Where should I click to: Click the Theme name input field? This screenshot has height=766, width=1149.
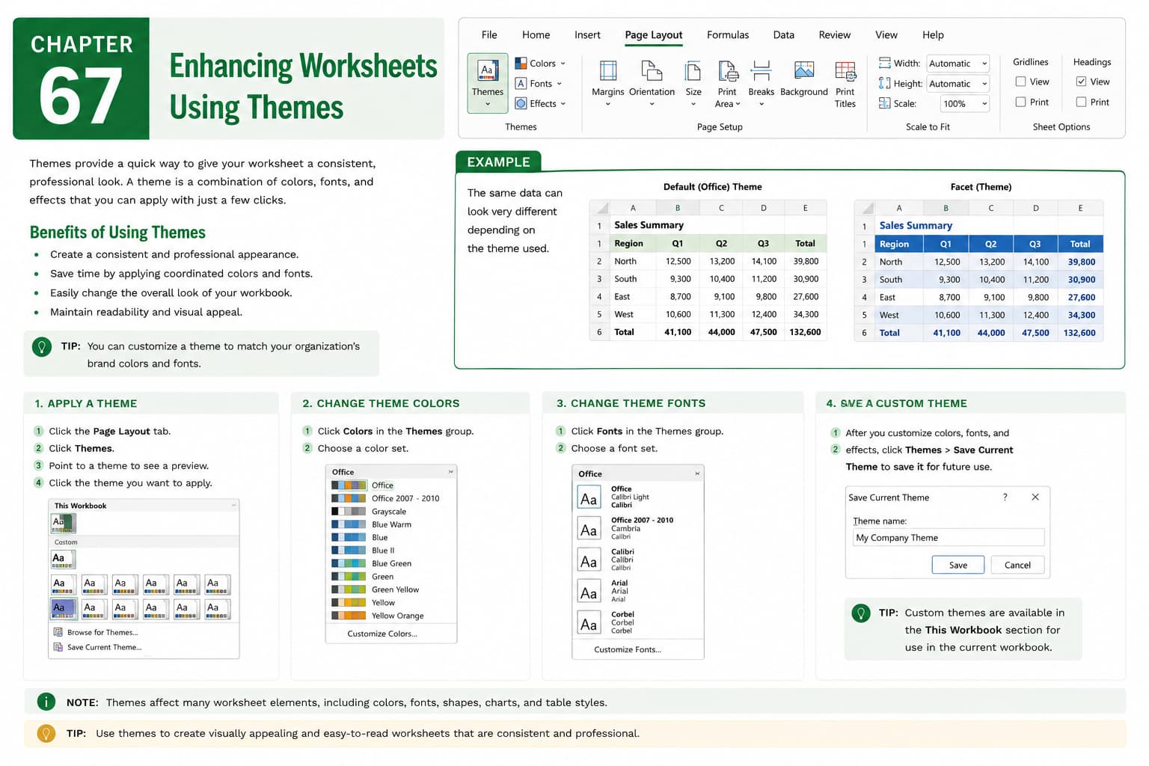click(949, 537)
